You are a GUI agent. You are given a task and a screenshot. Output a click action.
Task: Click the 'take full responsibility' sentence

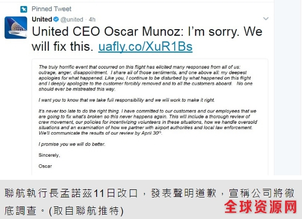point(126,100)
